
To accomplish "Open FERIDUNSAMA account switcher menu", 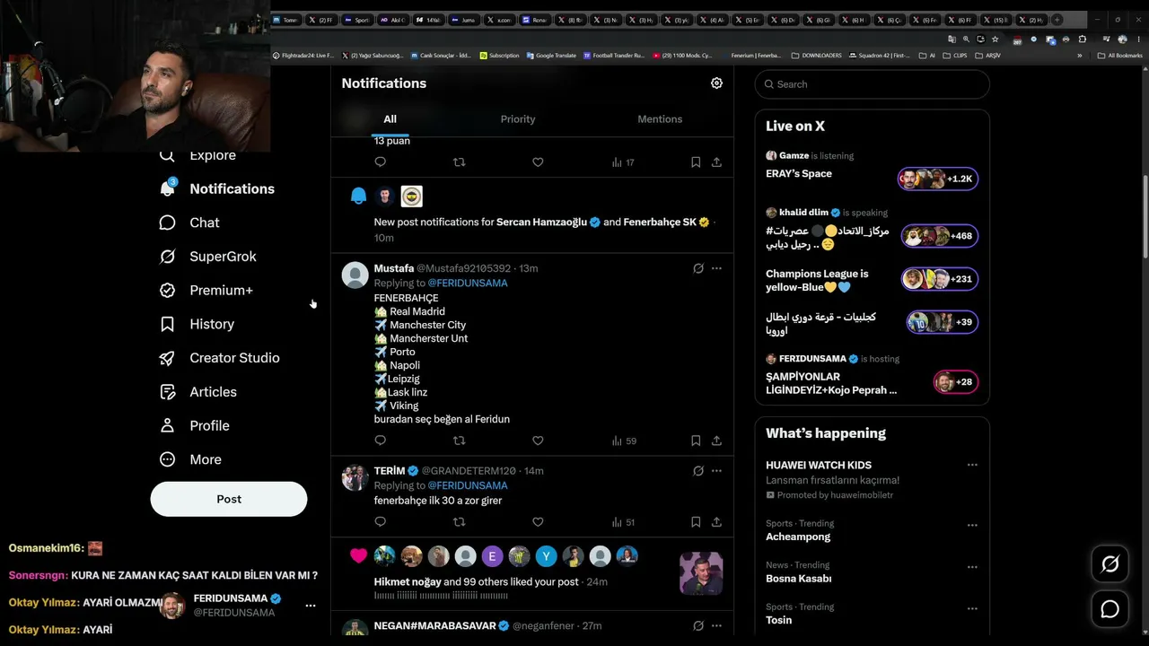I will coord(311,606).
